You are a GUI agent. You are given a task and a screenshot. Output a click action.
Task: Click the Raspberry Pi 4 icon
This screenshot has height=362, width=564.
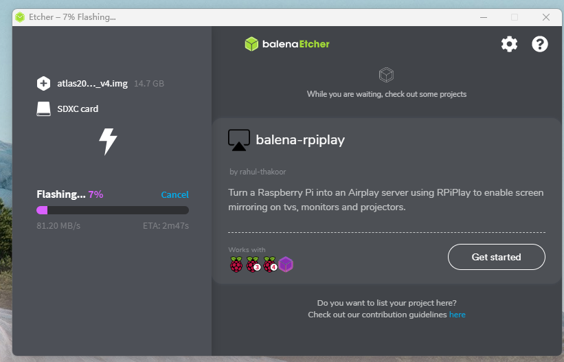(270, 264)
